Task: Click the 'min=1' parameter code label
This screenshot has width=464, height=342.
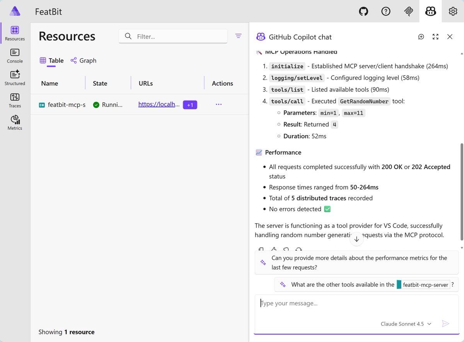Action: pos(329,113)
